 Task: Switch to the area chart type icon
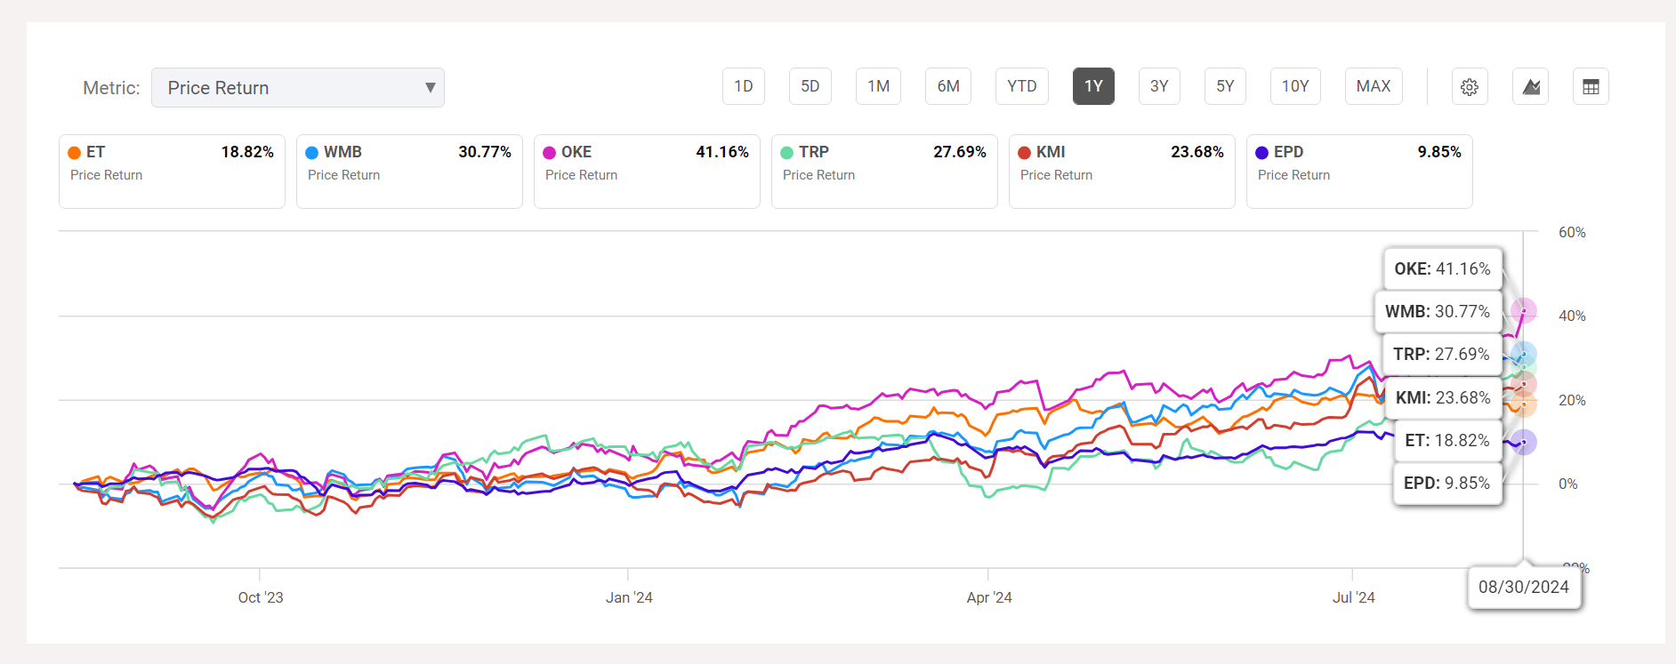click(x=1530, y=87)
